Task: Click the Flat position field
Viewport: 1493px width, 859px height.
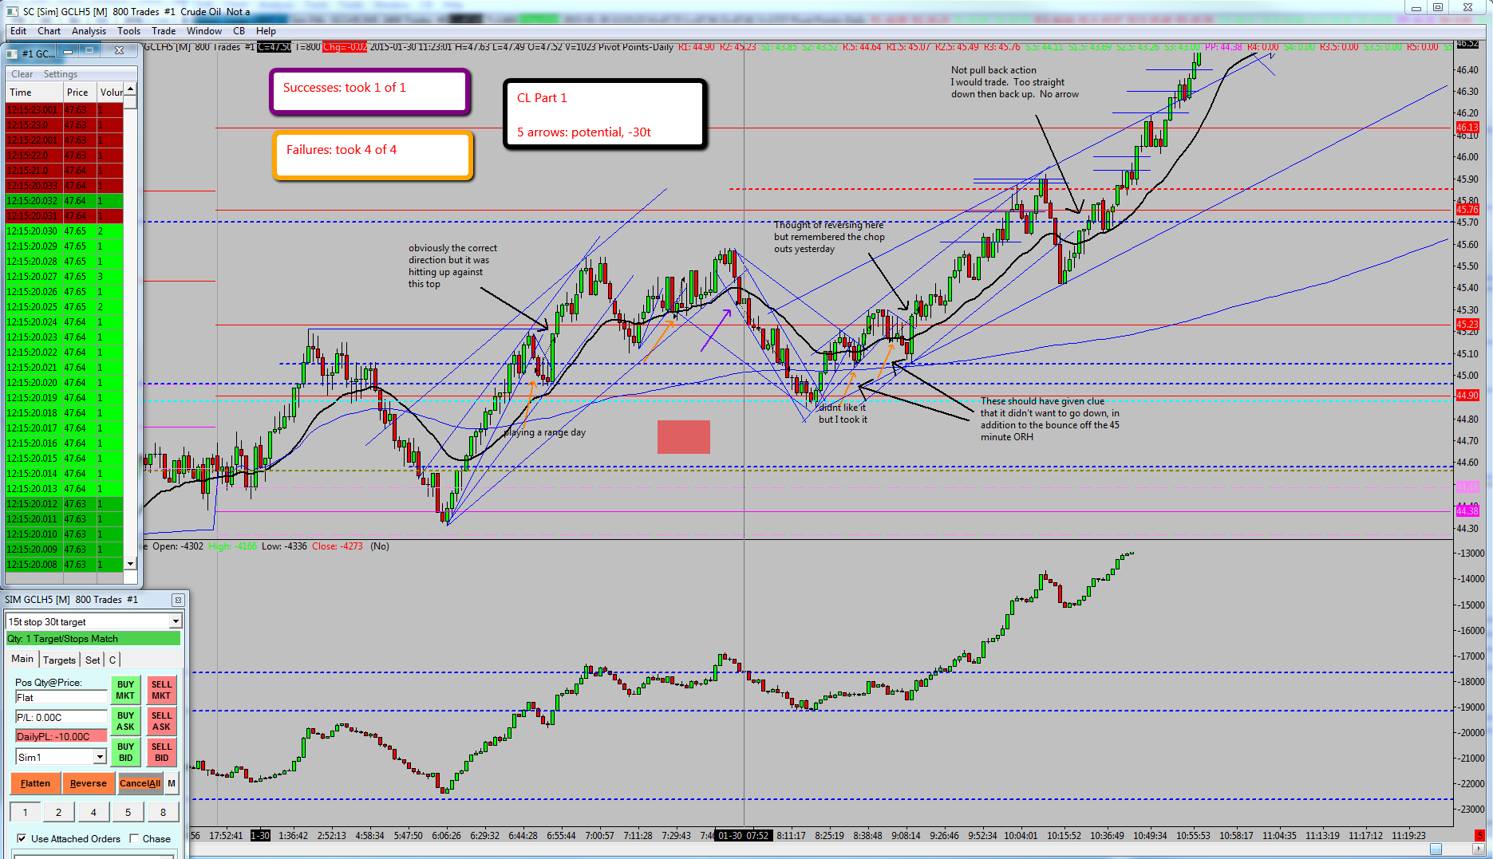Action: (x=61, y=697)
